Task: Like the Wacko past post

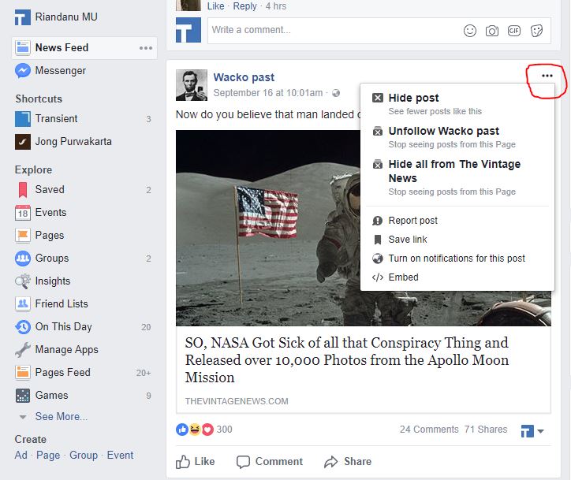Action: point(196,461)
